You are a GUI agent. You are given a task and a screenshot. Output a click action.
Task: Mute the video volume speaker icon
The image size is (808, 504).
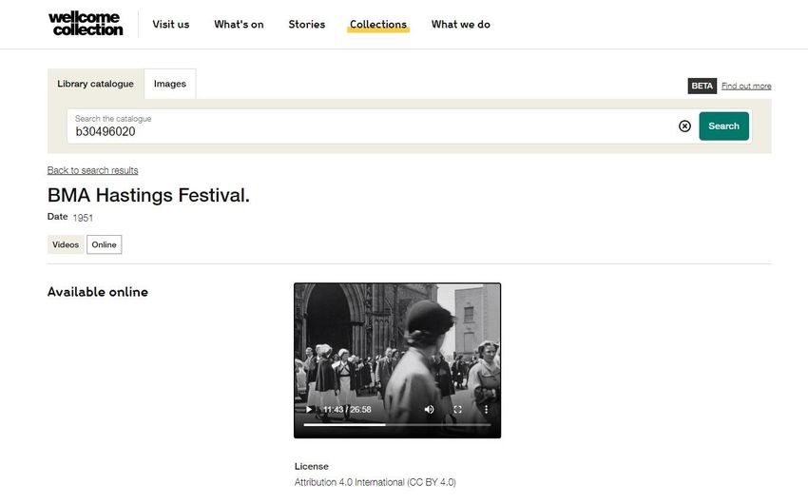coord(429,410)
